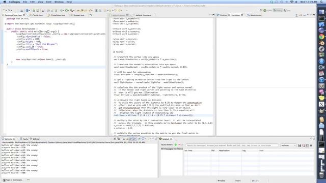Open the Window menu

point(59,2)
